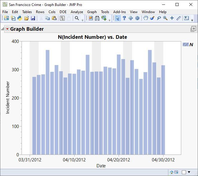198x176 pixels.
Task: Select the Crosshairs tool
Action: pos(172,18)
